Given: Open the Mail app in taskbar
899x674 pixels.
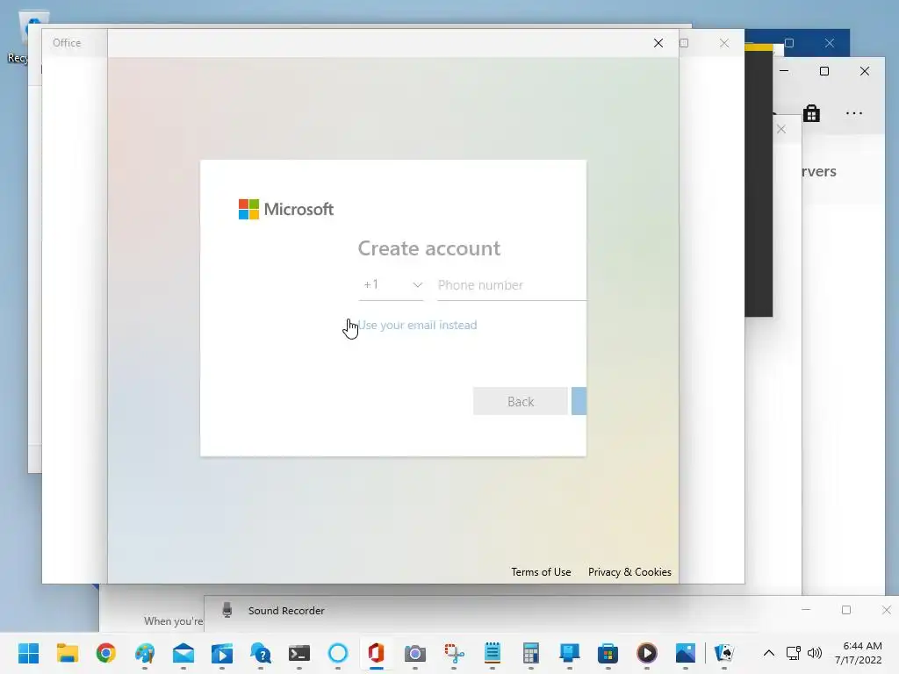Looking at the screenshot, I should click(183, 653).
